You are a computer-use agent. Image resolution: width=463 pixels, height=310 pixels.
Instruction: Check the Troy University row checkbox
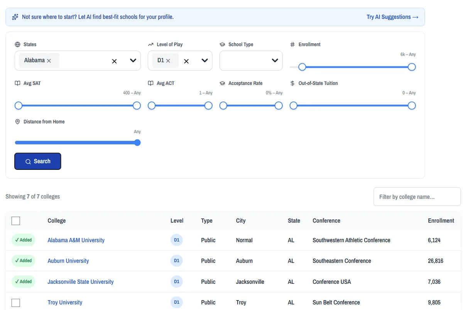16,303
